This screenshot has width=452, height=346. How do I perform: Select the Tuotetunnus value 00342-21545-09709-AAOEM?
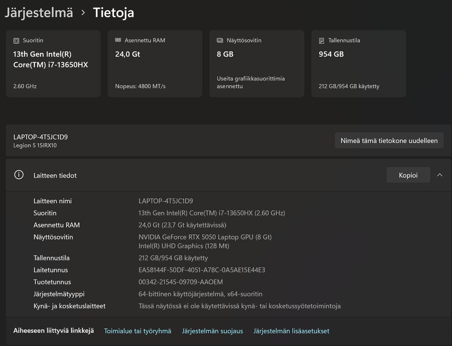tap(180, 282)
